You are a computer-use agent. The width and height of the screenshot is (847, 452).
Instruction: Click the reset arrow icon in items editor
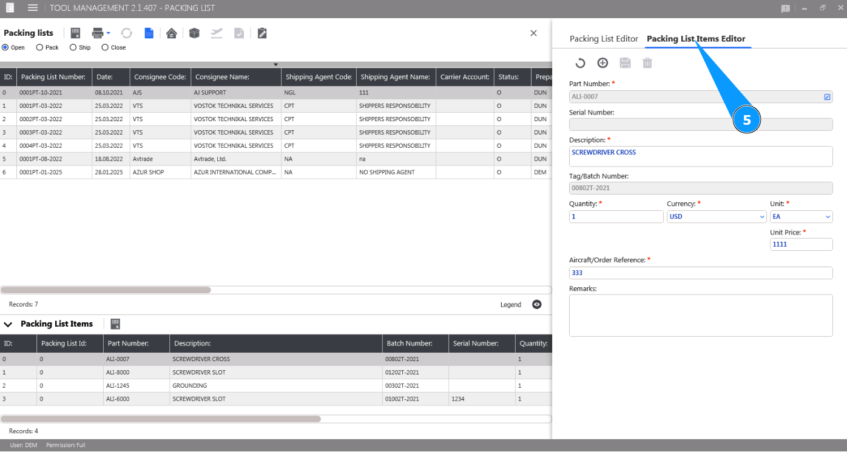[x=580, y=63]
